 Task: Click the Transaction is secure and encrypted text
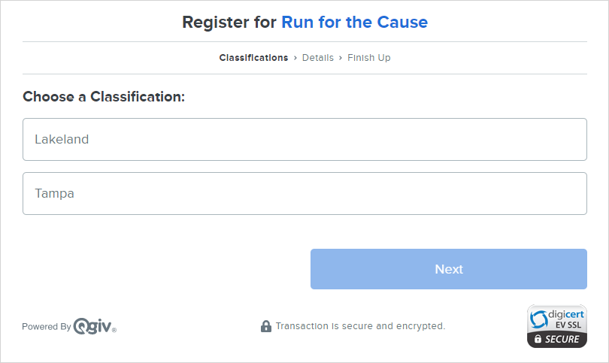tap(360, 326)
